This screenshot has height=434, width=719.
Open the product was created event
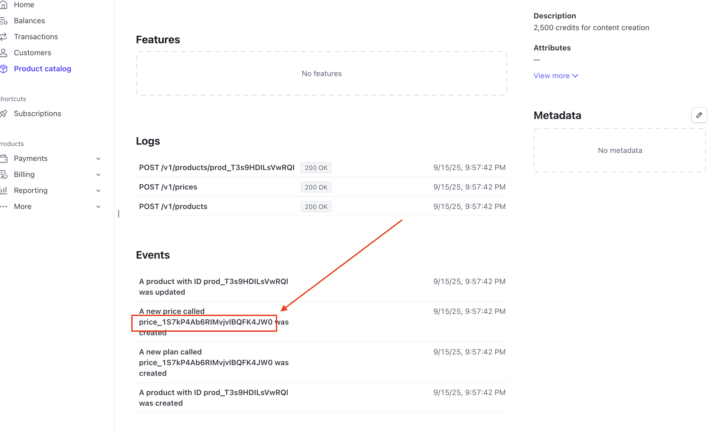(322, 398)
